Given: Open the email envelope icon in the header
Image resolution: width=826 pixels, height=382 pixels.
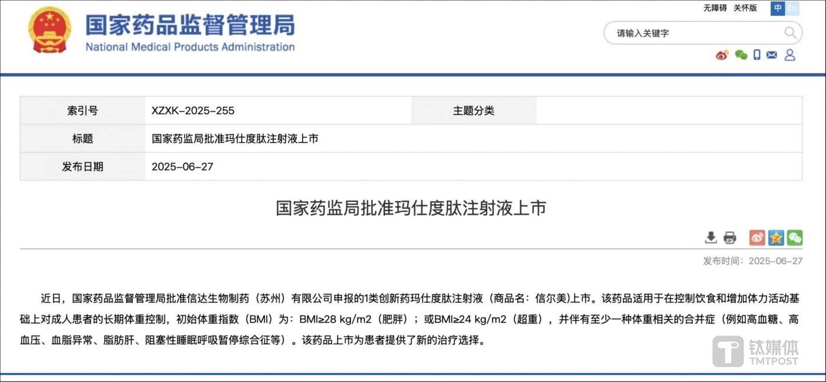Looking at the screenshot, I should 772,55.
